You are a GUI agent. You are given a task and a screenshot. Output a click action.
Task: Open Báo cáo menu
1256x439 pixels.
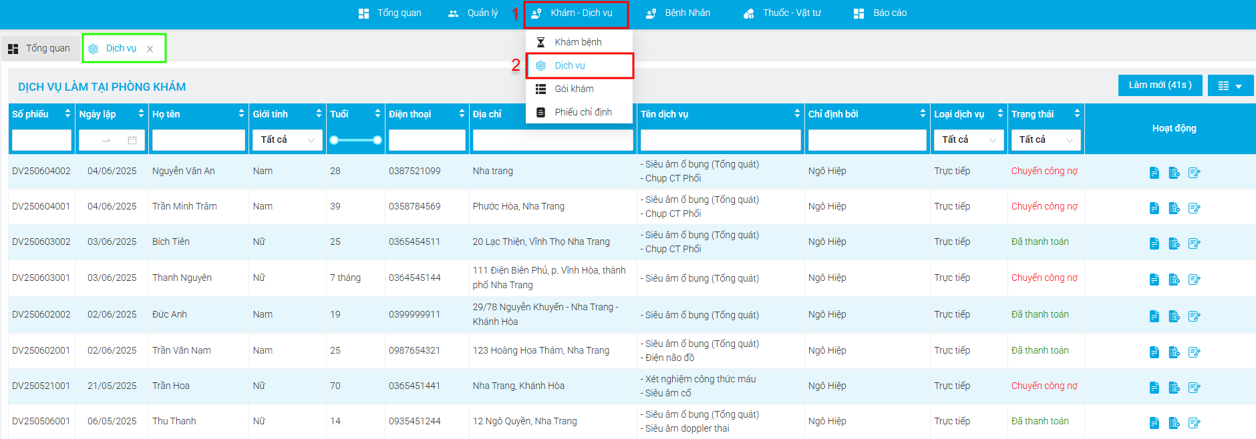click(880, 13)
